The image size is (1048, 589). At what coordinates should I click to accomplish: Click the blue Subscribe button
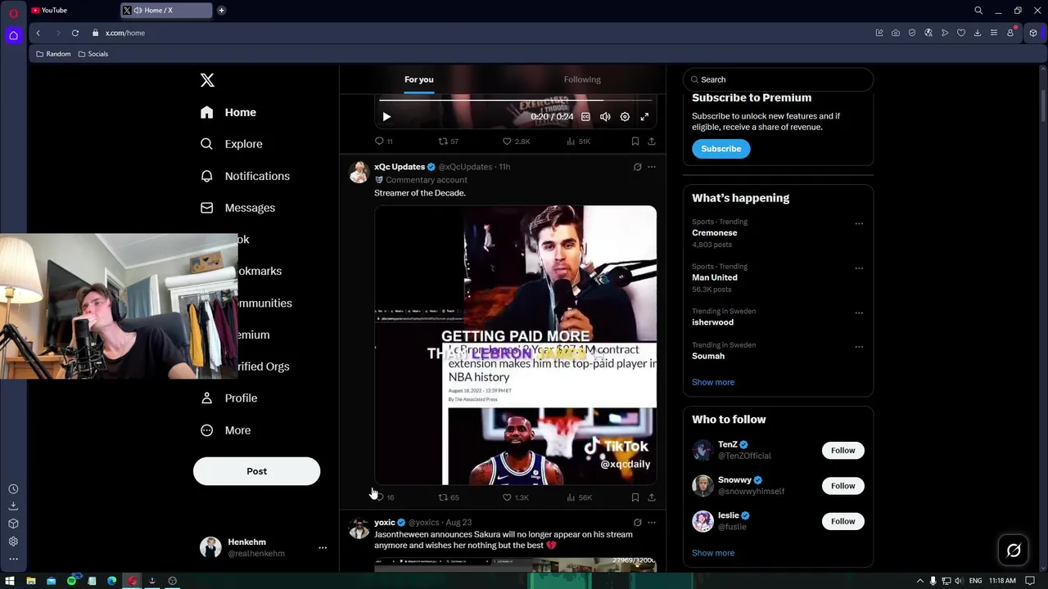[721, 149]
